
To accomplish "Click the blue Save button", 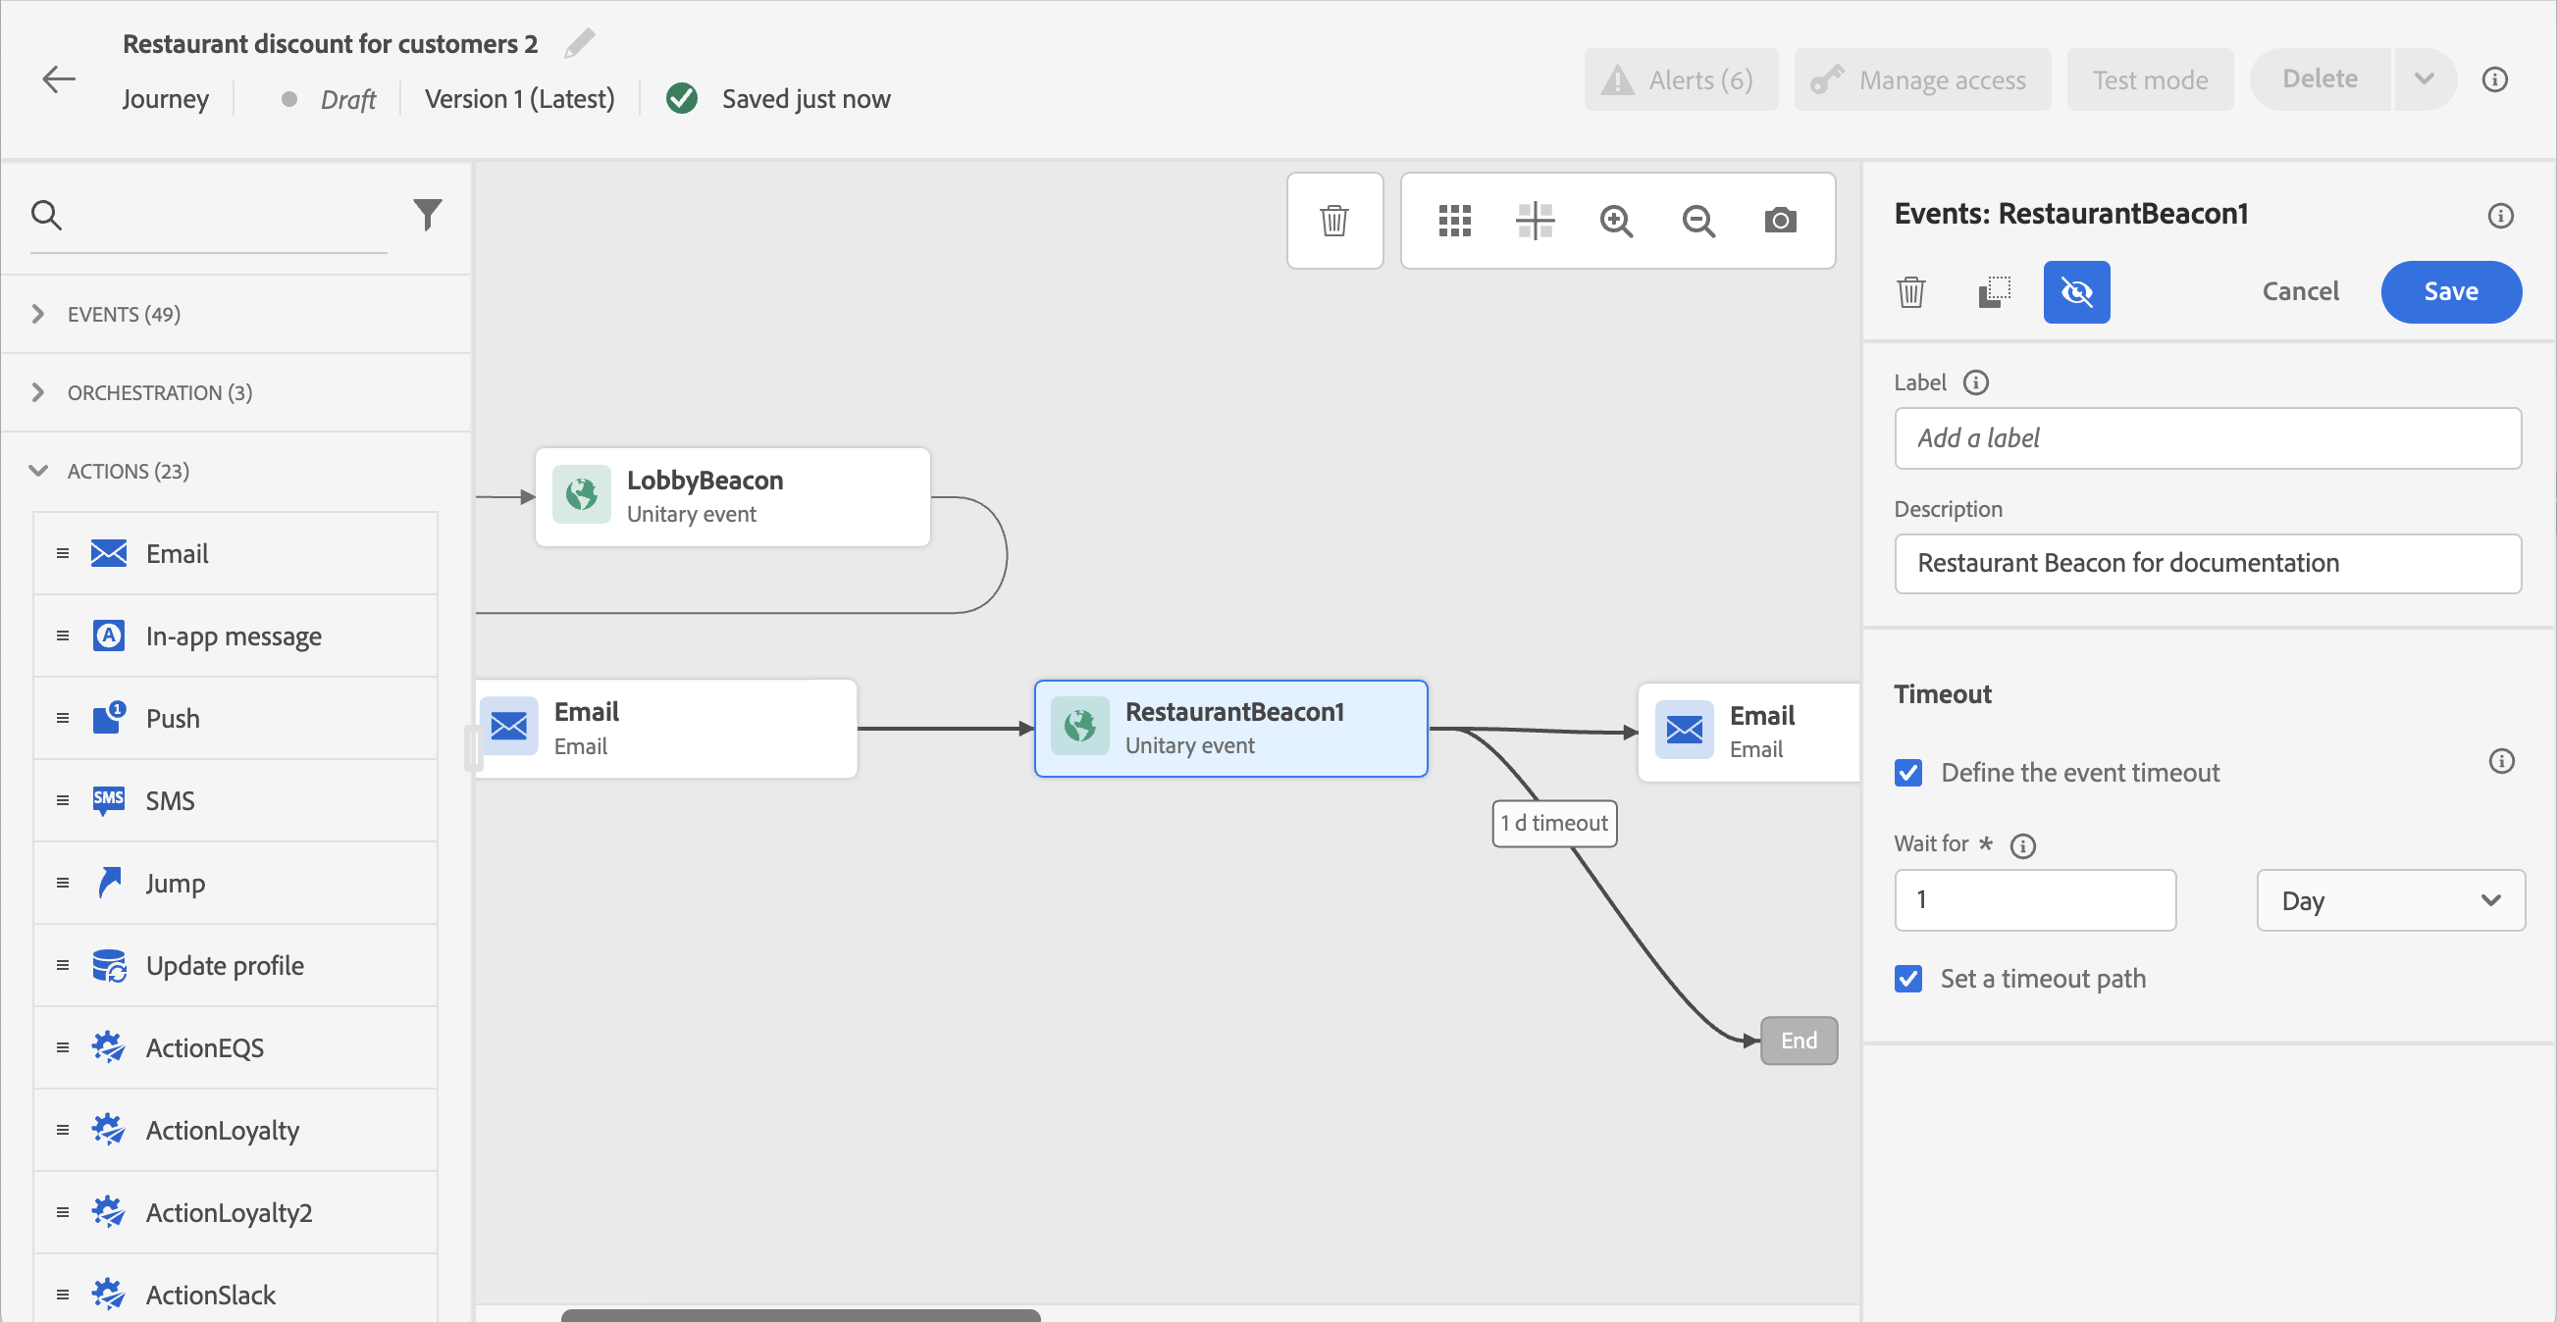I will [x=2450, y=292].
